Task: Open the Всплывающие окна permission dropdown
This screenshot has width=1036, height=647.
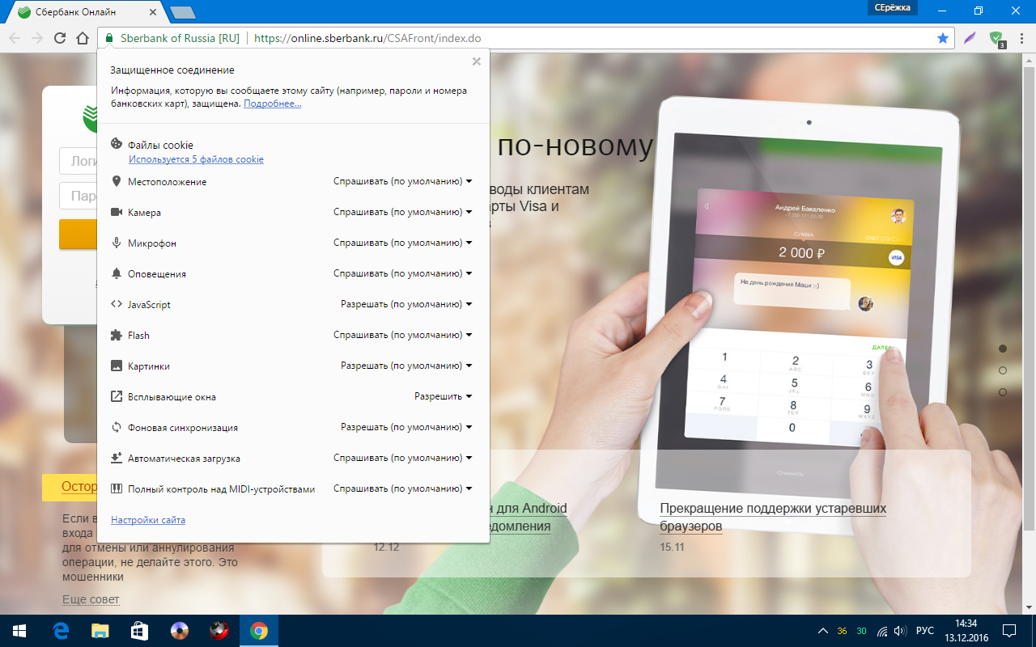Action: (443, 397)
